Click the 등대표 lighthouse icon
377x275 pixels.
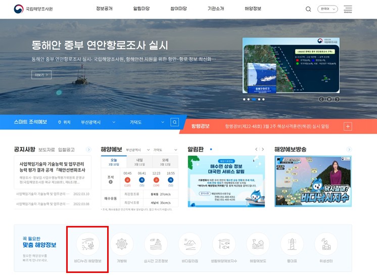tap(292, 245)
